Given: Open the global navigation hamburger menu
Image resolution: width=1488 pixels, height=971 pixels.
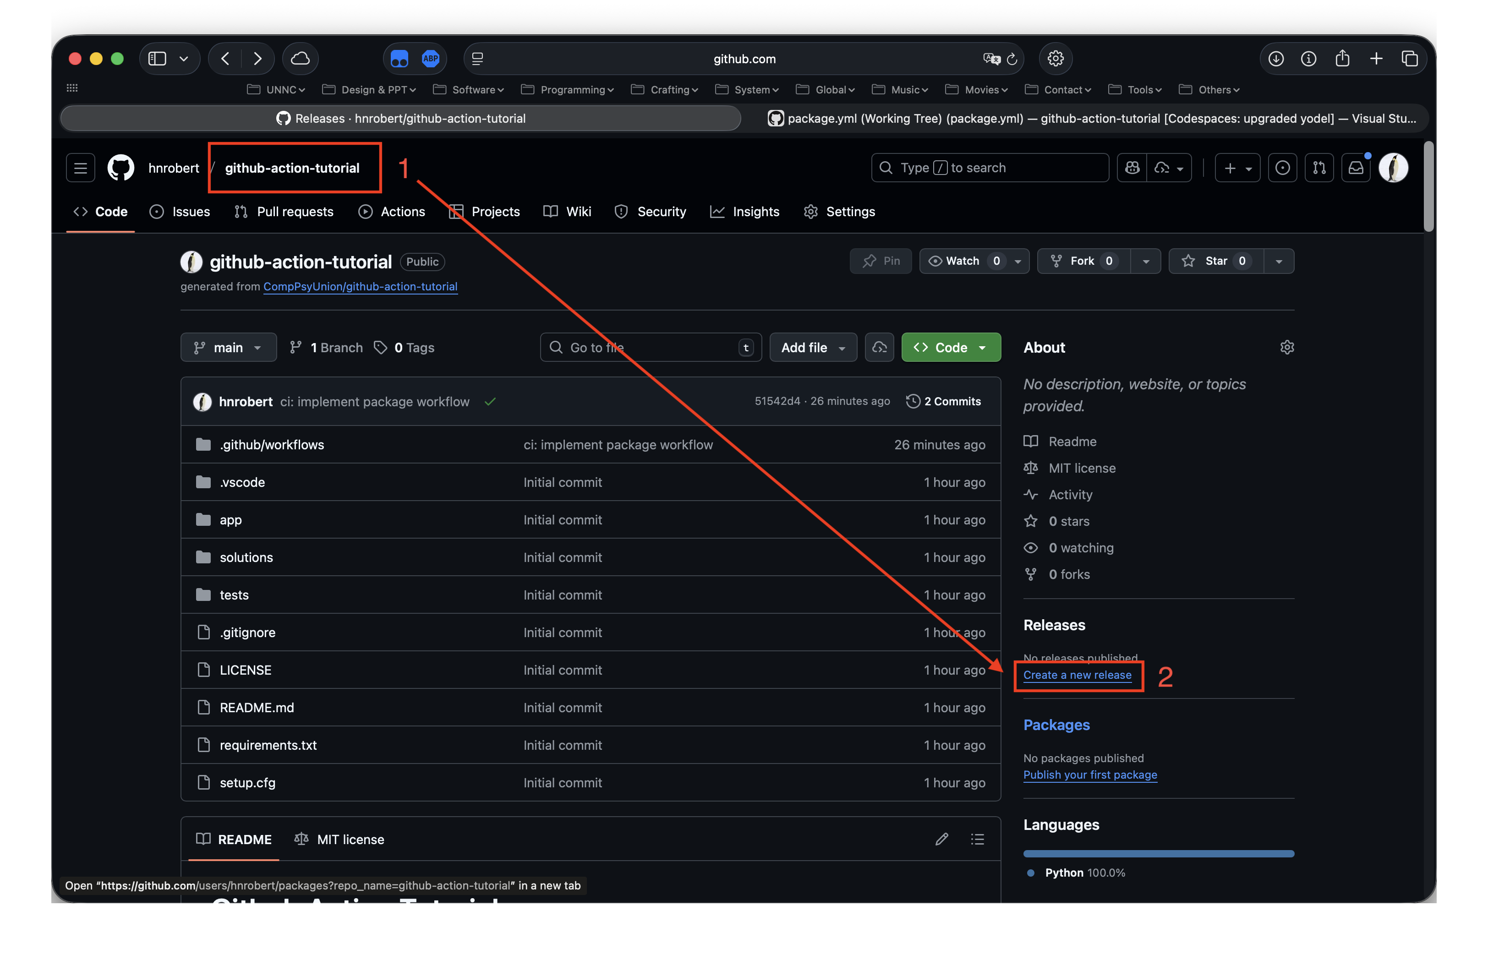Looking at the screenshot, I should (81, 168).
